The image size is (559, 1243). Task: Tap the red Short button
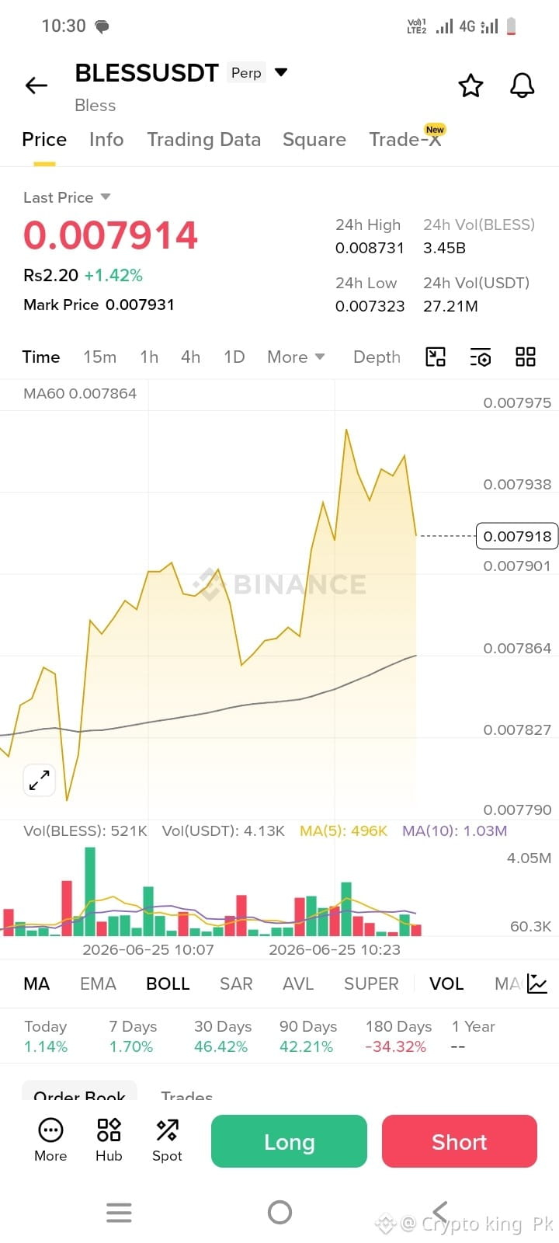[x=460, y=1141]
